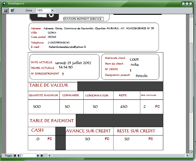
Task: Click the page number input field
Action: 28,156
